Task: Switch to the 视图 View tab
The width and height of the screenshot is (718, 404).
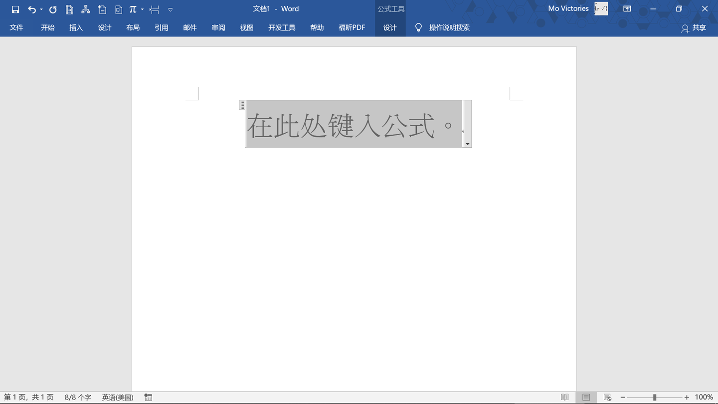Action: pyautogui.click(x=247, y=27)
